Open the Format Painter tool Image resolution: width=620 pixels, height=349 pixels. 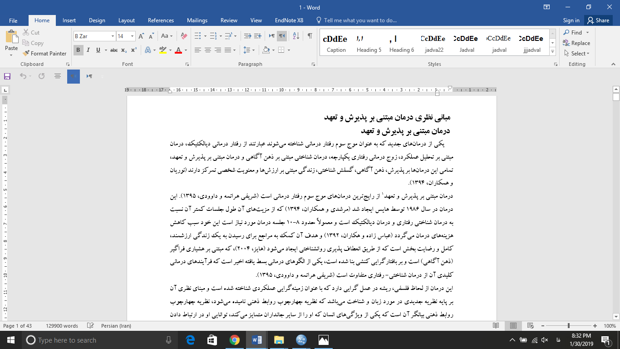44,53
